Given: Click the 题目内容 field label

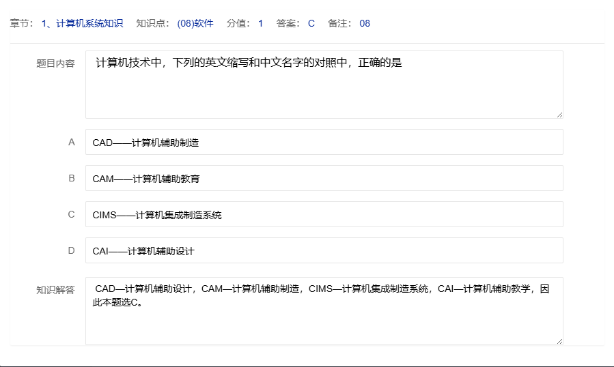Looking at the screenshot, I should (x=55, y=63).
